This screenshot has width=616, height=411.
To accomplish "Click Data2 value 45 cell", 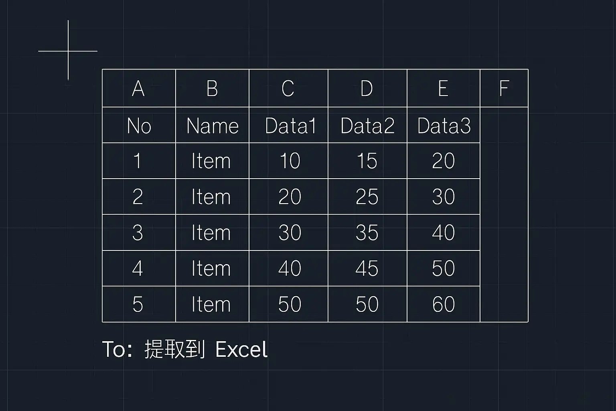I will tap(367, 268).
